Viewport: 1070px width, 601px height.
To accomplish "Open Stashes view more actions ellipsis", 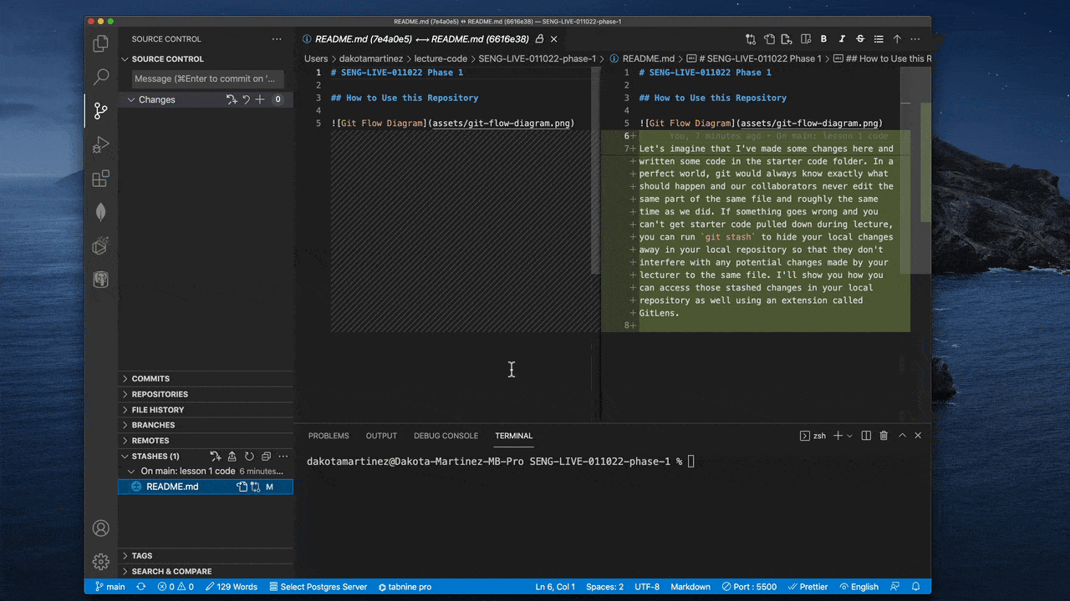I will click(x=283, y=457).
